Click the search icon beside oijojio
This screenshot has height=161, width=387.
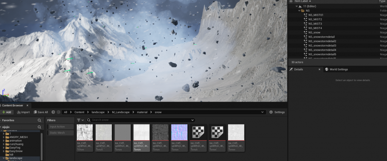[39, 127]
